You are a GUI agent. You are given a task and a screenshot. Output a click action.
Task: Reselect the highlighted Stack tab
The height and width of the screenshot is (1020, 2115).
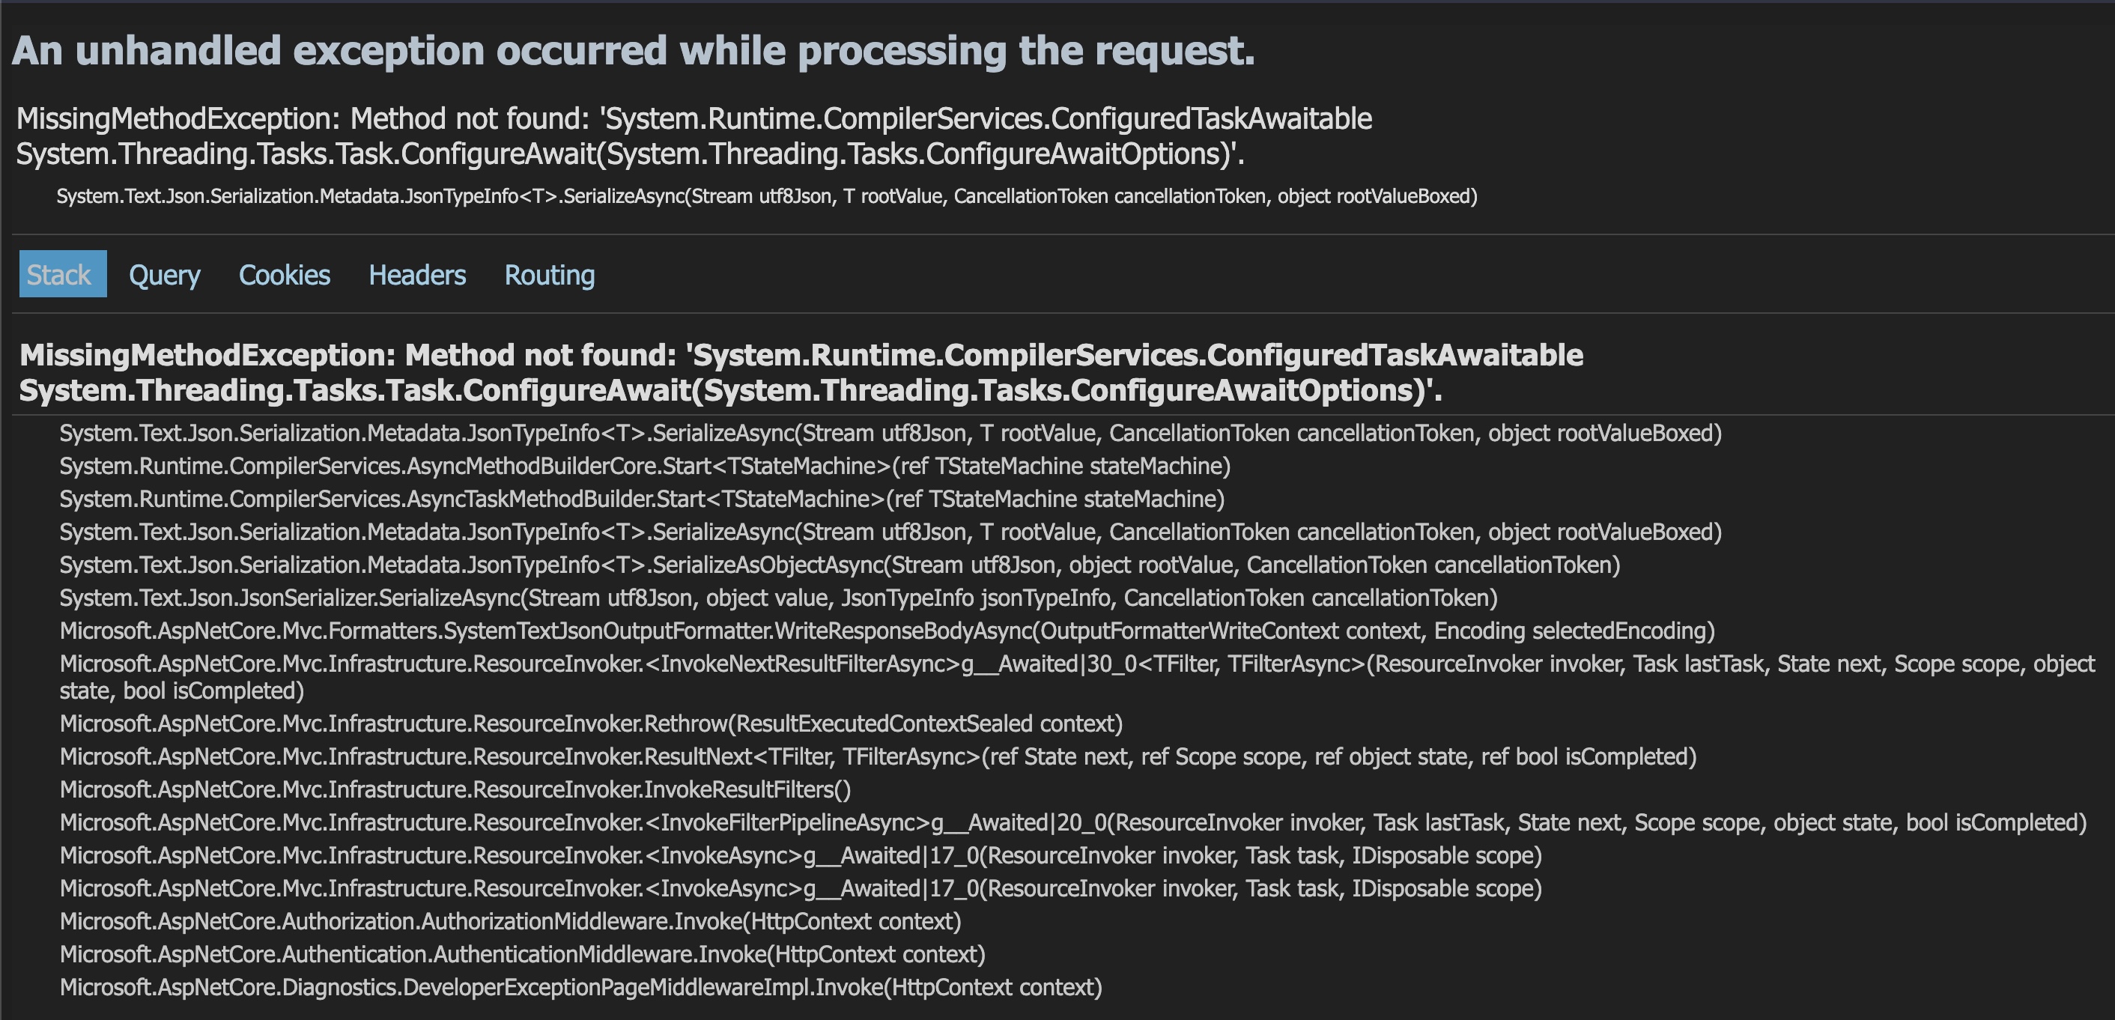coord(61,274)
